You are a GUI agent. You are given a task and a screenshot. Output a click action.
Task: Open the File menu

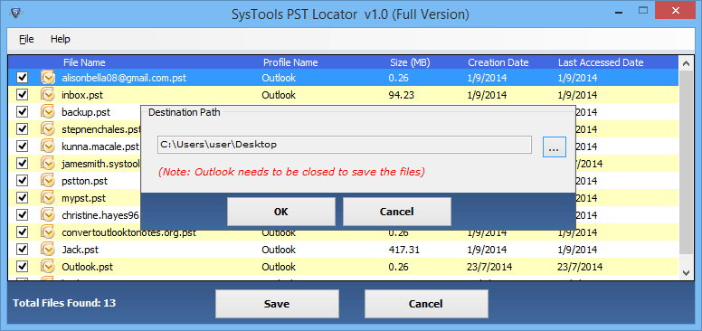coord(26,39)
